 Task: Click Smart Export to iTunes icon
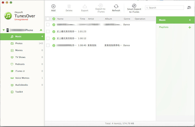(134, 6)
